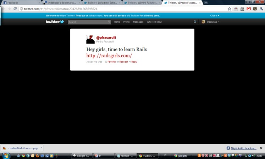Viewport: 265px width, 159px height.
Task: Click the Twitter logo in navigation bar
Action: point(55,22)
